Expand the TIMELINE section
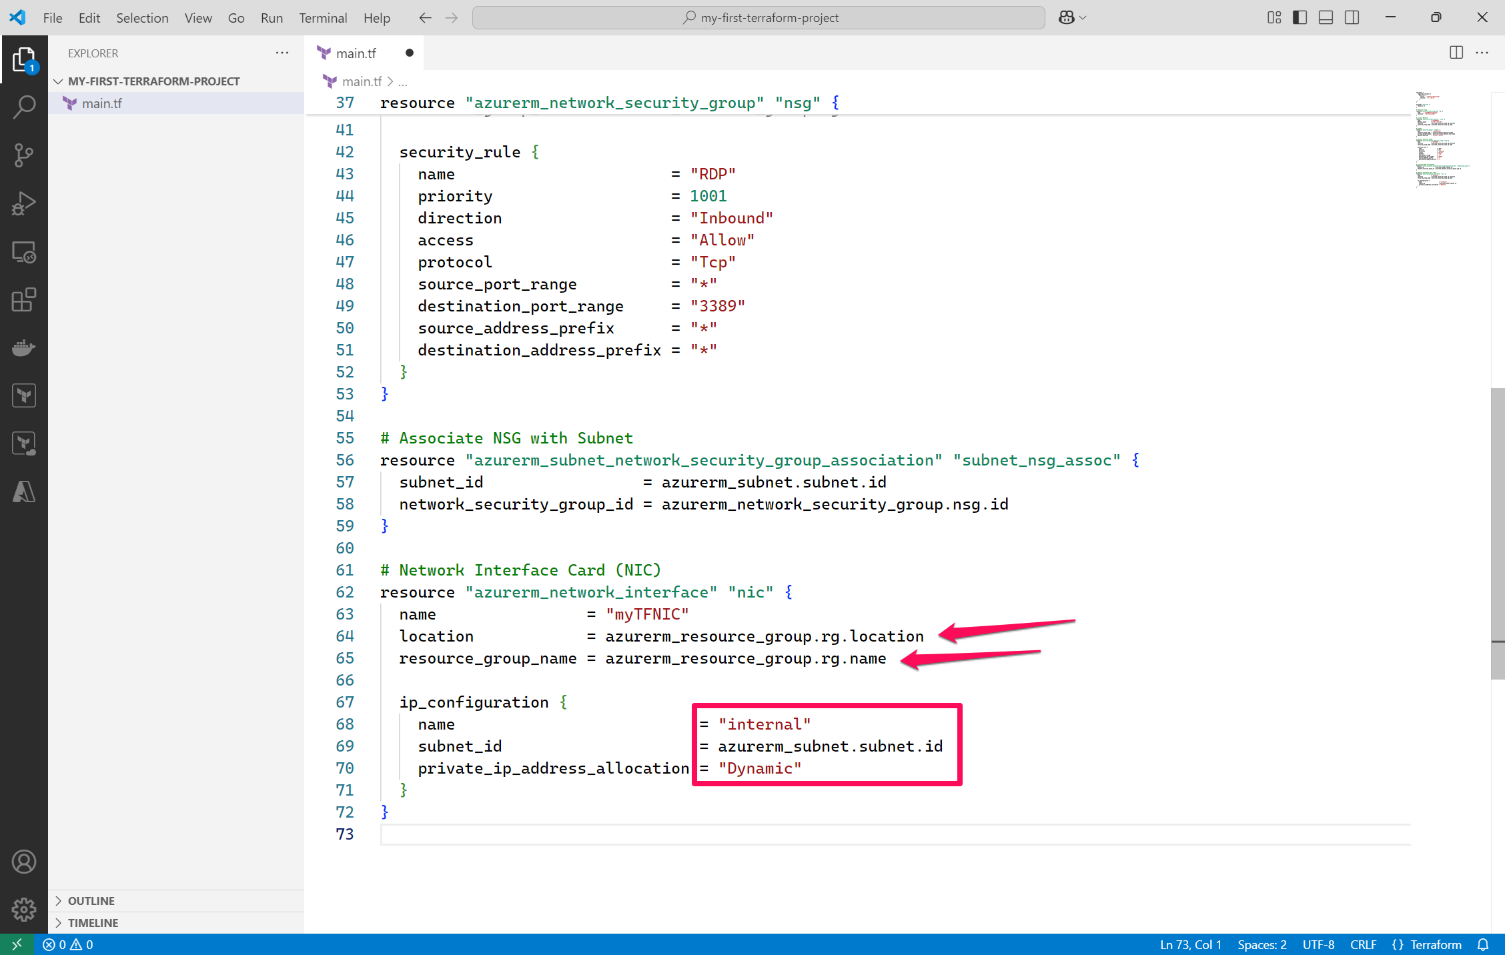 177,923
